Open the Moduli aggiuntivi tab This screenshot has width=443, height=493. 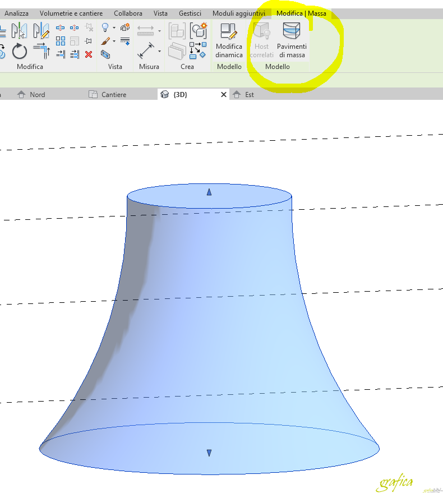tap(239, 13)
